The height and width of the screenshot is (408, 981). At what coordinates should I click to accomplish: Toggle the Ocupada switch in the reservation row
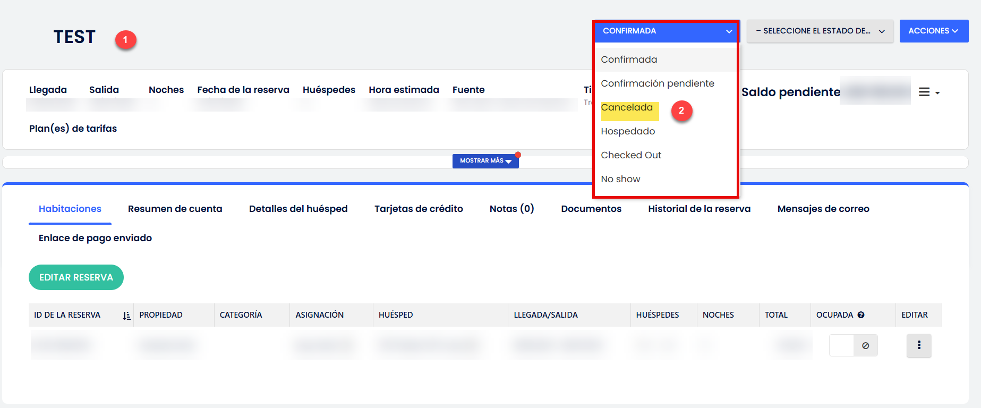pyautogui.click(x=853, y=345)
